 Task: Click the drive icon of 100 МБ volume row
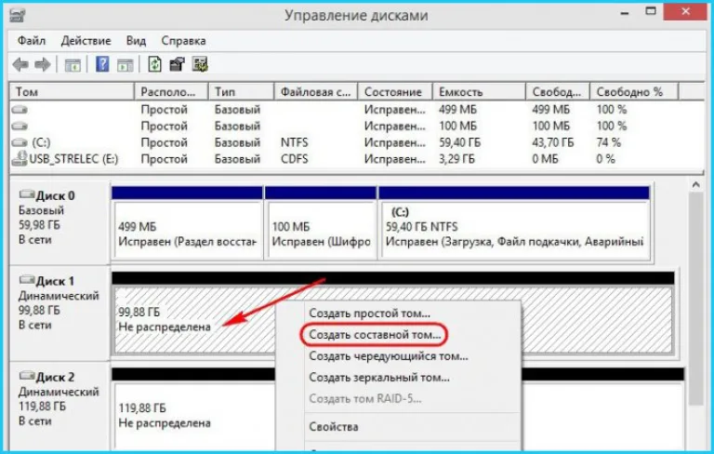point(20,126)
